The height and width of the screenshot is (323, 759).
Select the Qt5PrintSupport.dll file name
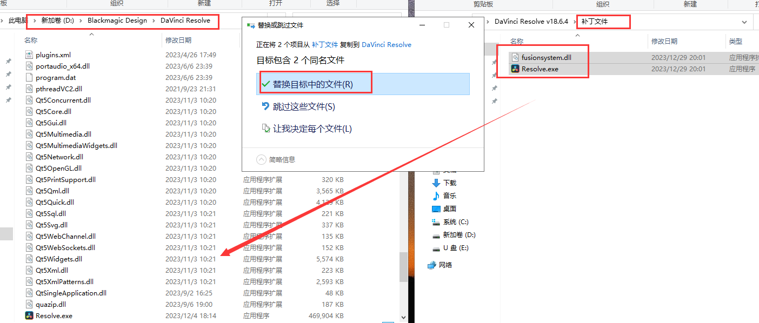[x=65, y=179]
